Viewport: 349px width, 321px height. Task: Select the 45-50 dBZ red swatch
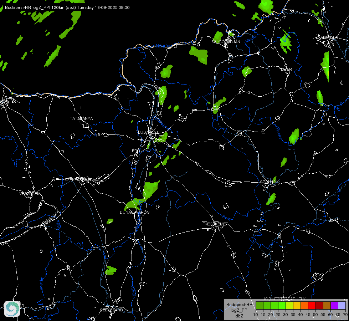(x=312, y=305)
